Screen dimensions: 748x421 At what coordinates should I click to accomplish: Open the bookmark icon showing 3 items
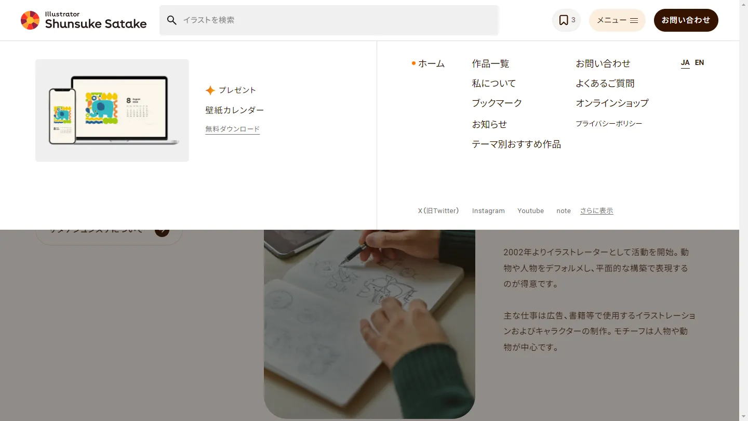(566, 20)
